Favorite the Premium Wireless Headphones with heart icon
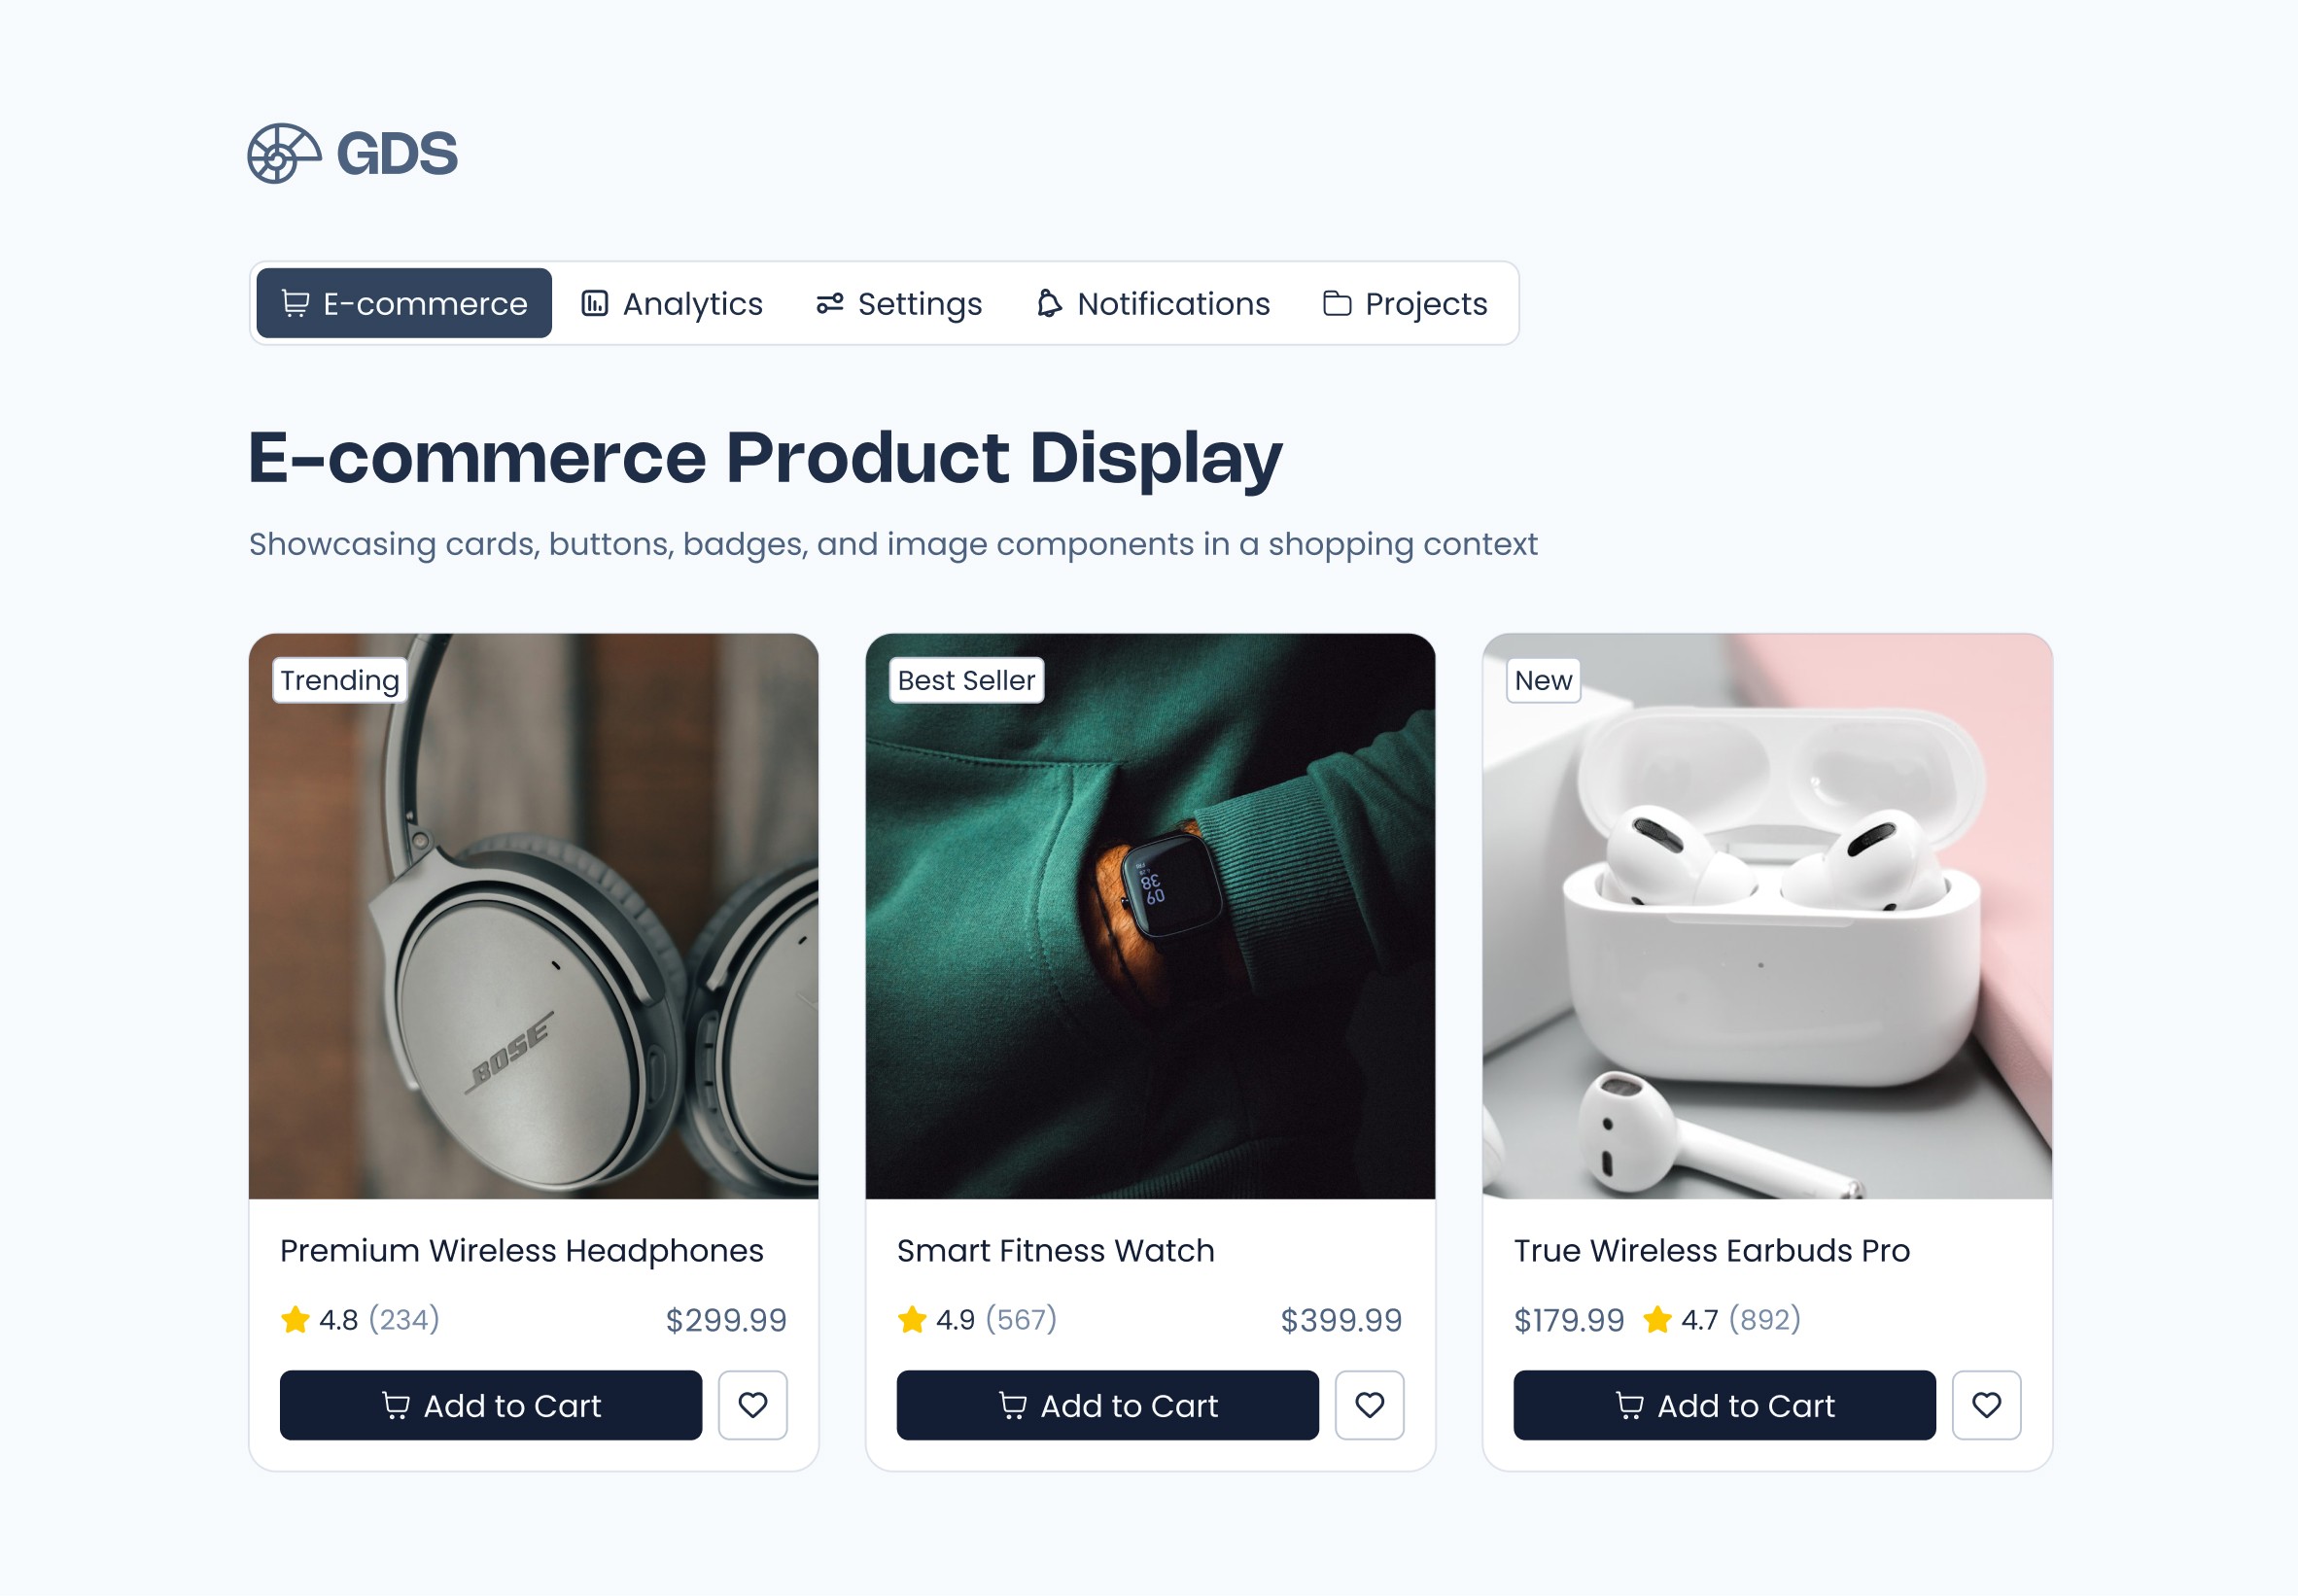The image size is (2298, 1596). 753,1405
